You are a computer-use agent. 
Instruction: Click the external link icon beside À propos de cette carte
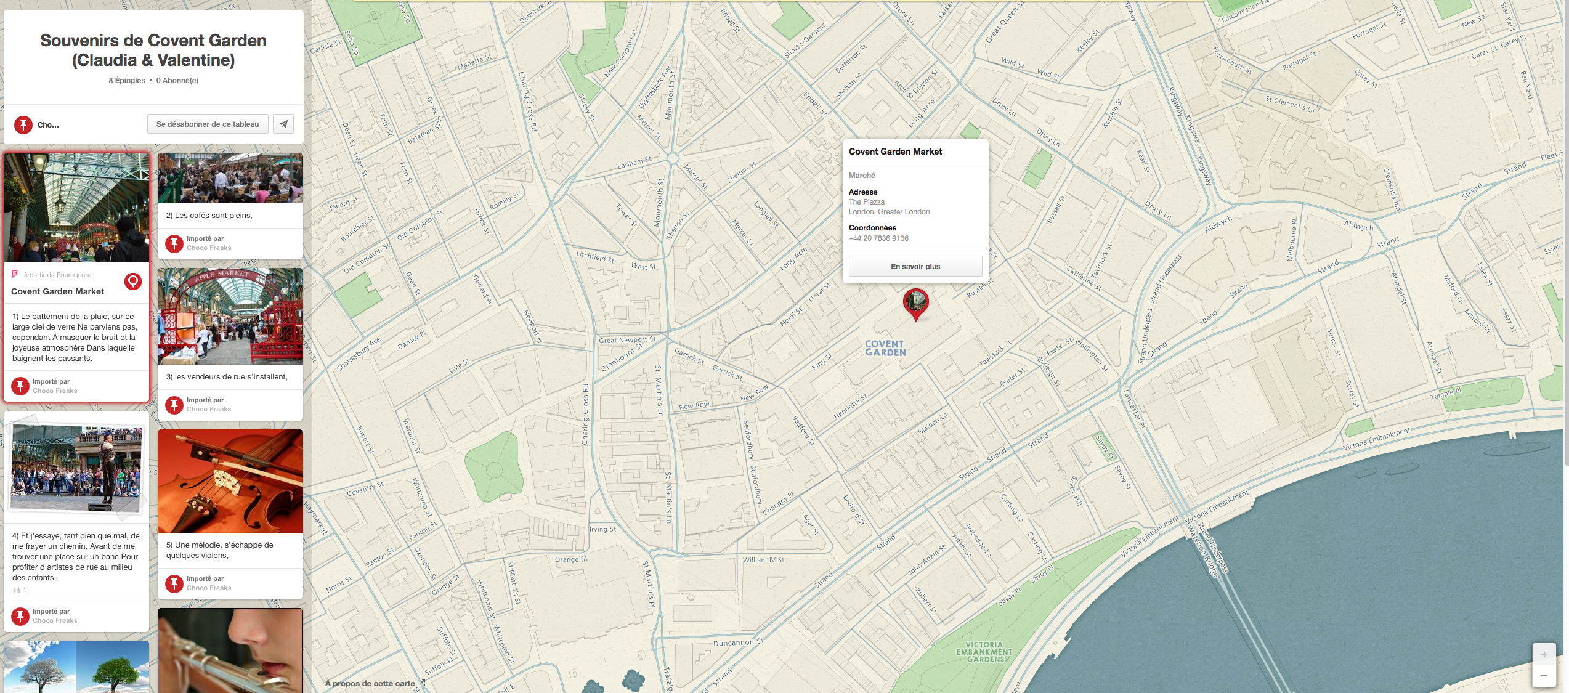421,683
